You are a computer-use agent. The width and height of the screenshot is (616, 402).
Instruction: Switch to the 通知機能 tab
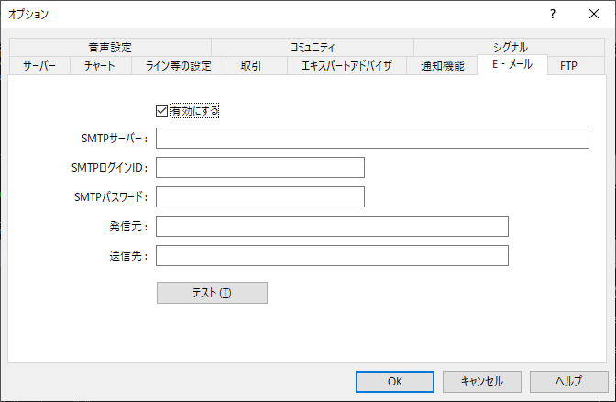[x=442, y=66]
